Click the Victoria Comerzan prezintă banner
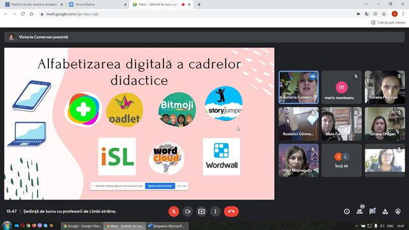The height and width of the screenshot is (230, 409). point(204,37)
